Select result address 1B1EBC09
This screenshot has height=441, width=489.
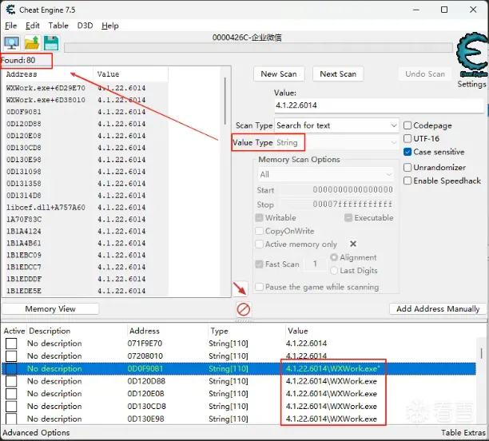pyautogui.click(x=84, y=255)
